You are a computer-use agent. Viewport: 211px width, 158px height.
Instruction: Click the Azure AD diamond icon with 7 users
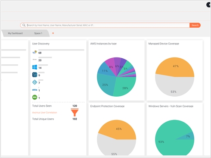[34, 82]
